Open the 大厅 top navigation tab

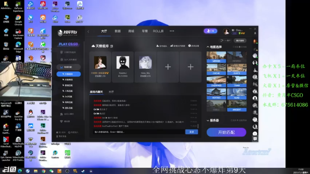click(x=104, y=31)
